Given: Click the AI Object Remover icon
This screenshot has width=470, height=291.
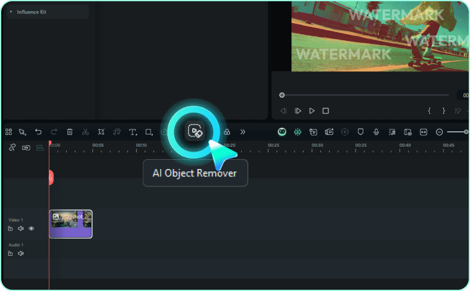Looking at the screenshot, I should 195,132.
